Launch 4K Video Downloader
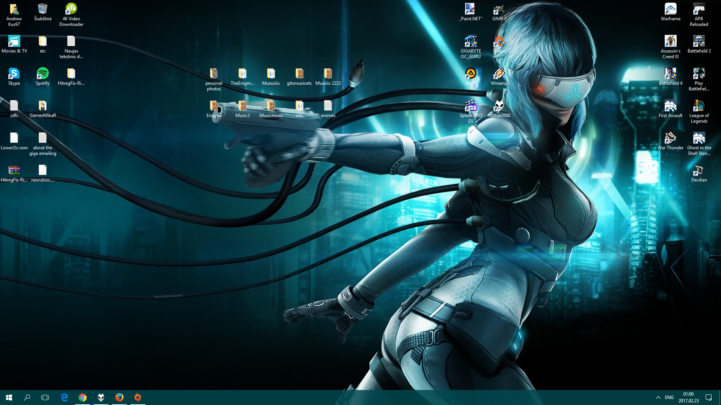 71,15
